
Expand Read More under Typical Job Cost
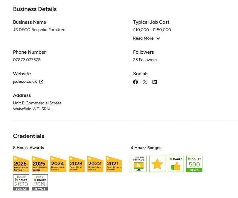[x=143, y=38]
